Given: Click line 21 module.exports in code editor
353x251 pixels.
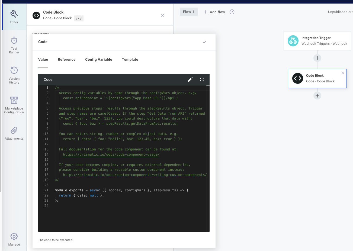Looking at the screenshot, I should point(121,190).
